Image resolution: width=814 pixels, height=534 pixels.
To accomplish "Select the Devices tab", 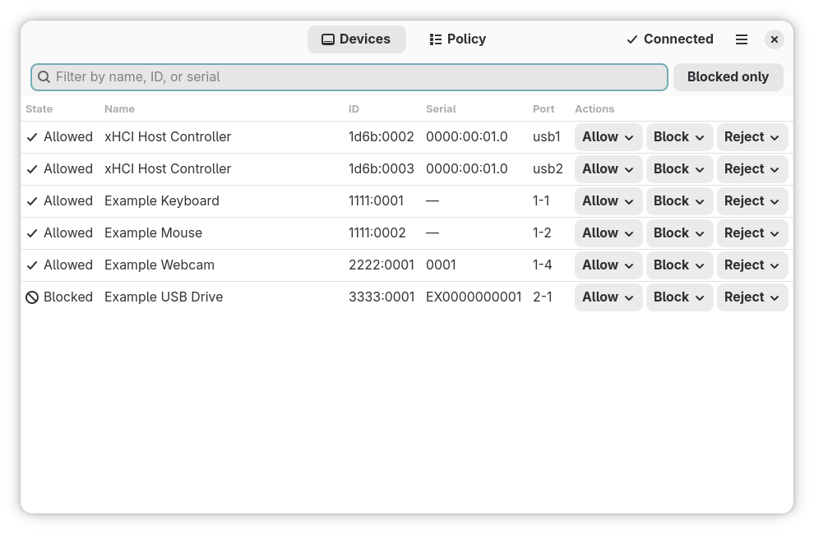I will (x=356, y=39).
